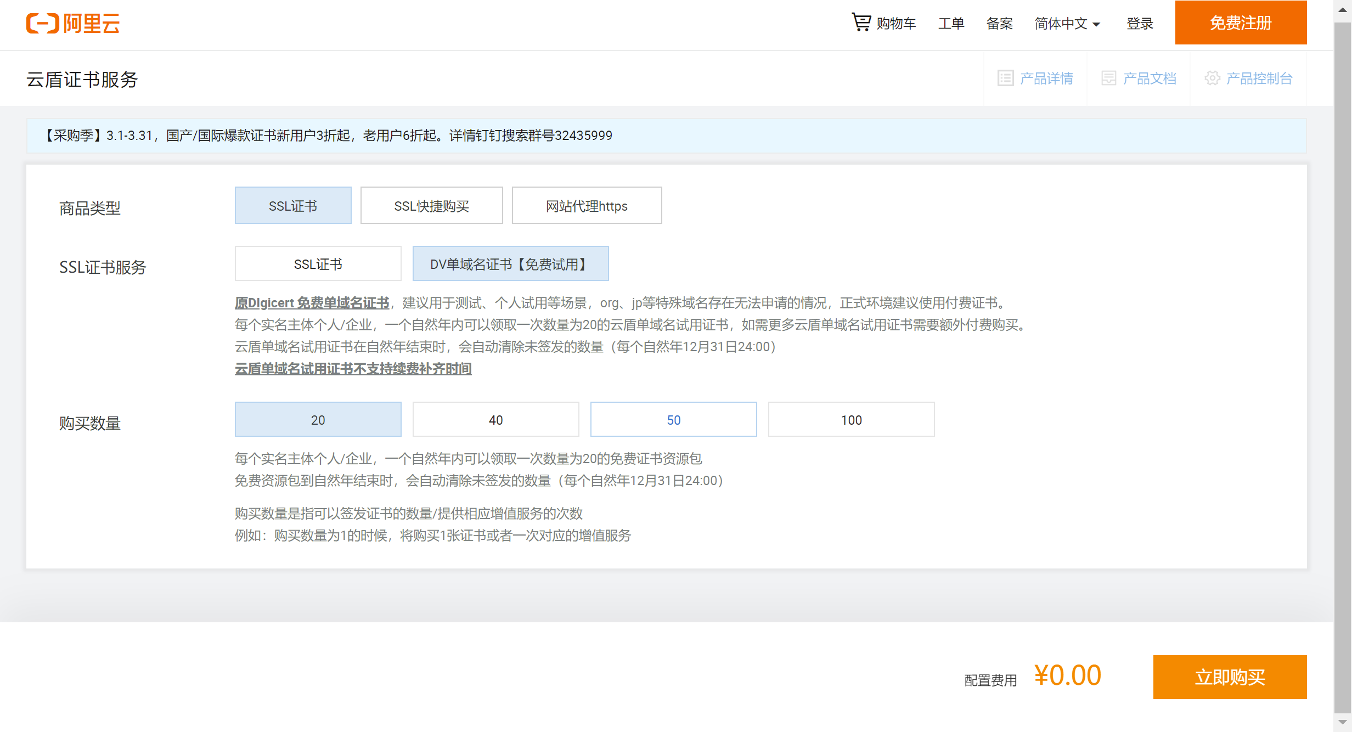This screenshot has height=732, width=1352.
Task: Choose DV单域名证书【免费试用】 option
Action: 510,263
